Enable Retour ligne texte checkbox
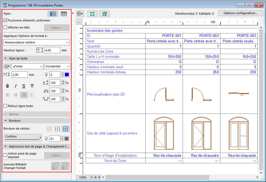Screen dimensions: 266x182 (5, 106)
